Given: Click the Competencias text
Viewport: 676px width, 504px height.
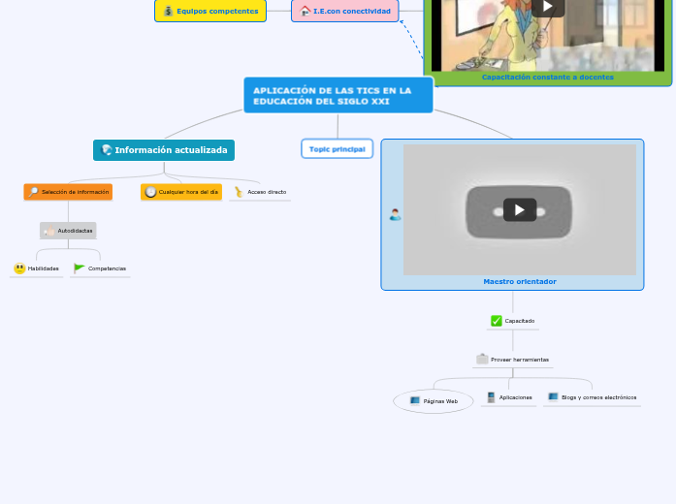Looking at the screenshot, I should point(107,268).
